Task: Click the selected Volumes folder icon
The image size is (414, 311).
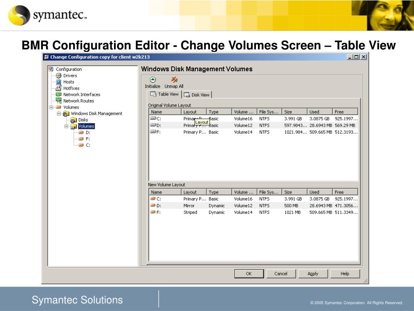Action: (74, 126)
